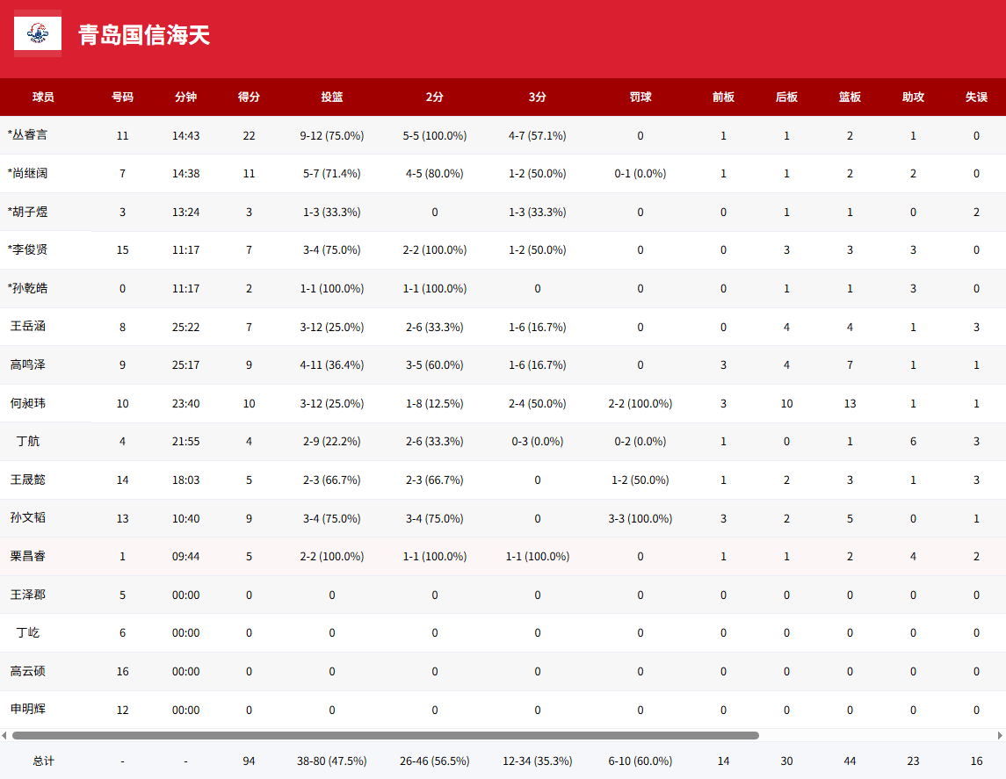This screenshot has height=779, width=1006.
Task: Click the 分钟 column header
Action: coord(185,97)
